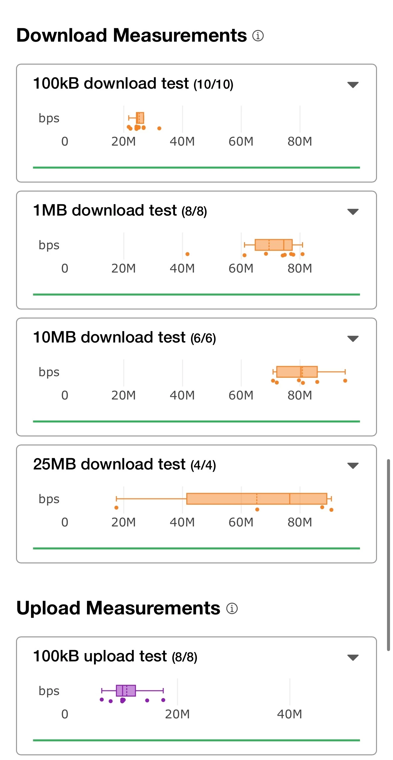Click the info icon beside Upload Measurements

pos(232,608)
